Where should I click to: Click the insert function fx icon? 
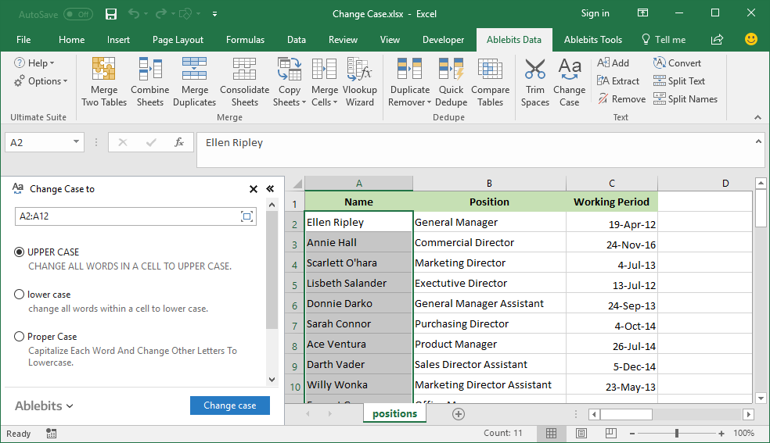178,142
